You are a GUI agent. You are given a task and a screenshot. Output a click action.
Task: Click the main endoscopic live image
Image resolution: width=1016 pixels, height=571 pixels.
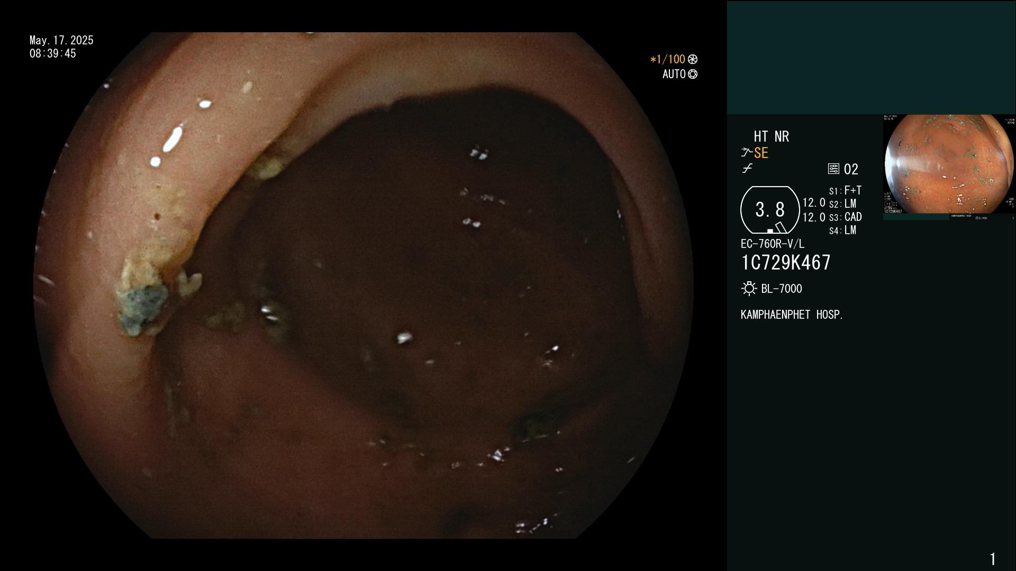364,285
